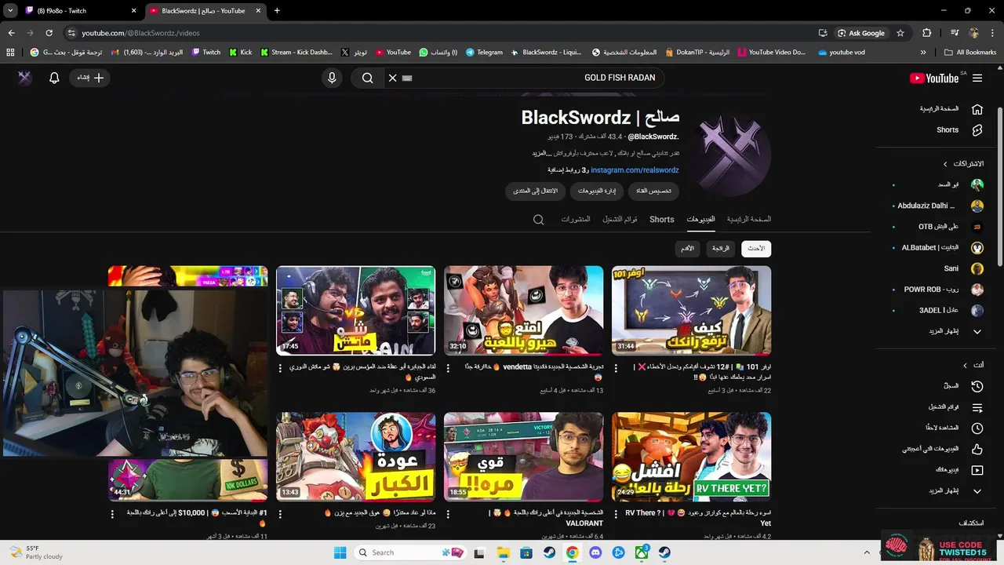
Task: Open Chrome extensions puzzle icon
Action: [x=927, y=33]
